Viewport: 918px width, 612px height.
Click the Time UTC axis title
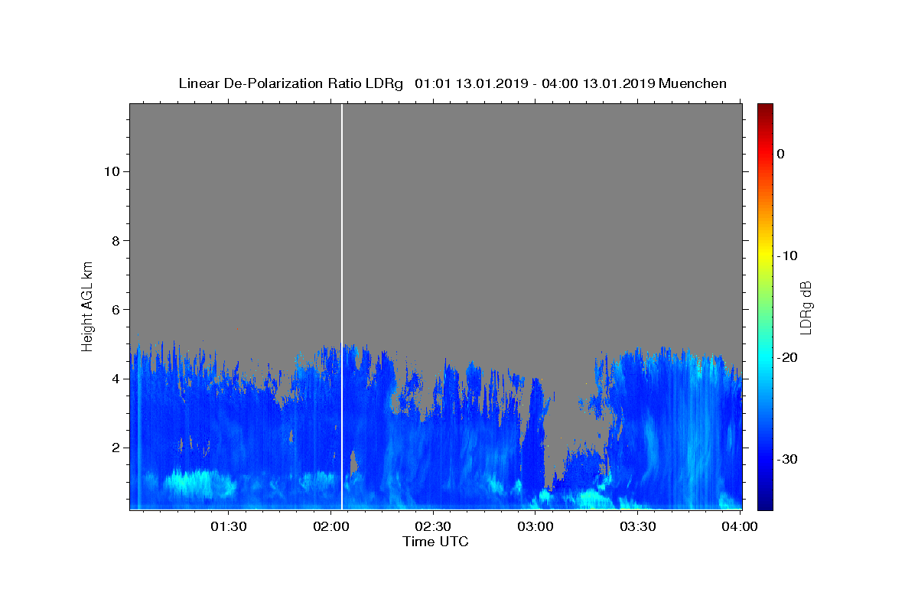[435, 542]
